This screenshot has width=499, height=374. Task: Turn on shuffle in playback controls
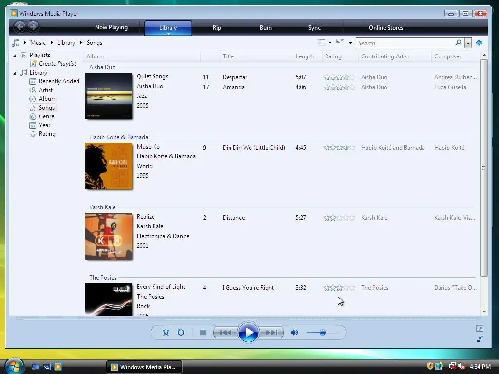click(166, 332)
